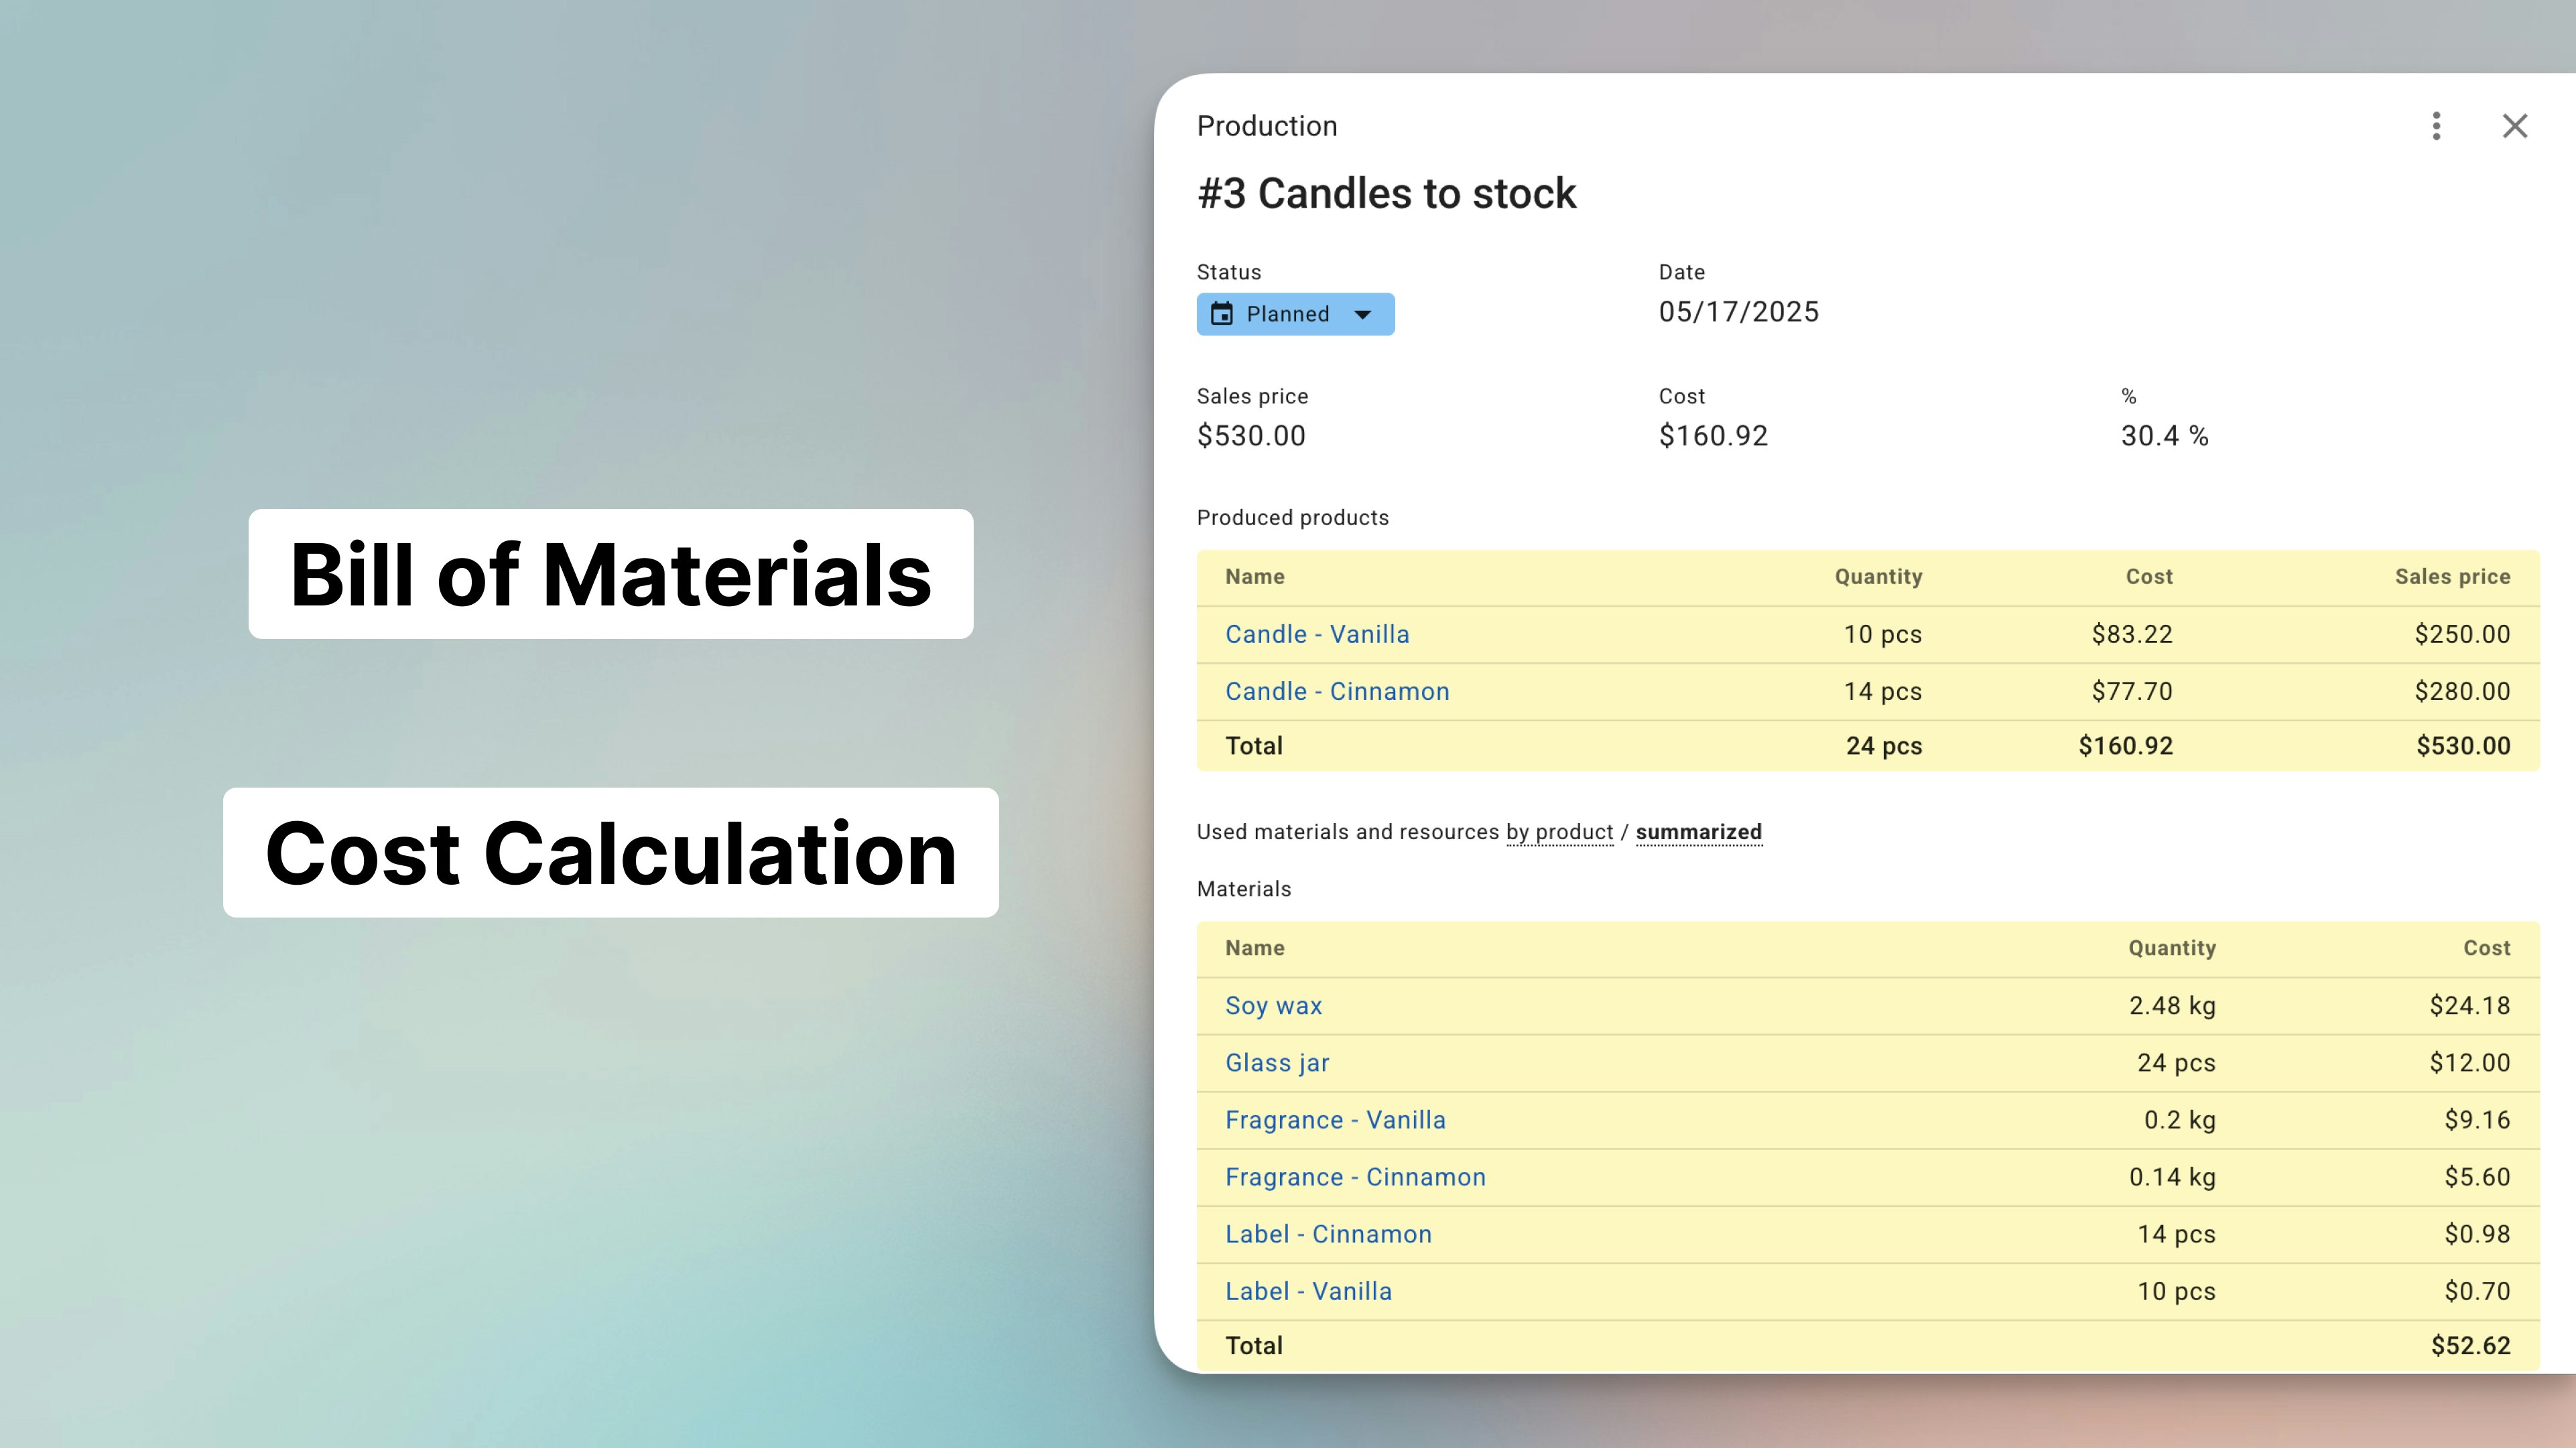The width and height of the screenshot is (2576, 1448).
Task: Click the $83.22 cost of Candle - Vanilla
Action: (2132, 634)
